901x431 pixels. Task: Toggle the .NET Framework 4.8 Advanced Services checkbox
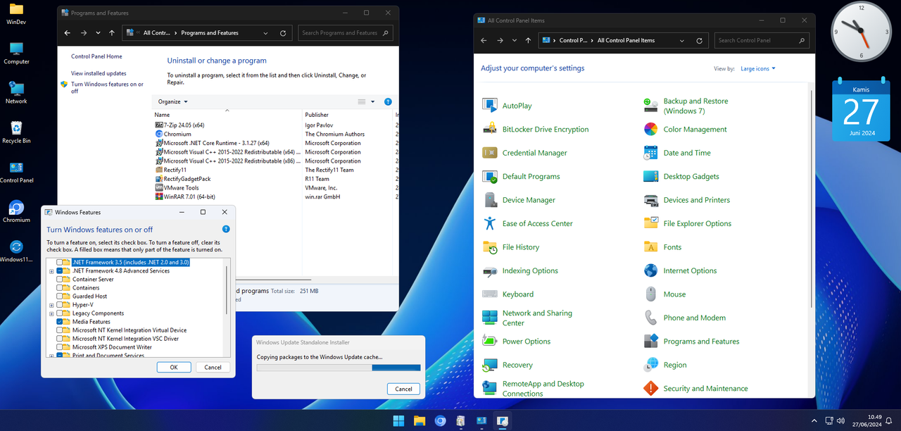[x=60, y=270]
